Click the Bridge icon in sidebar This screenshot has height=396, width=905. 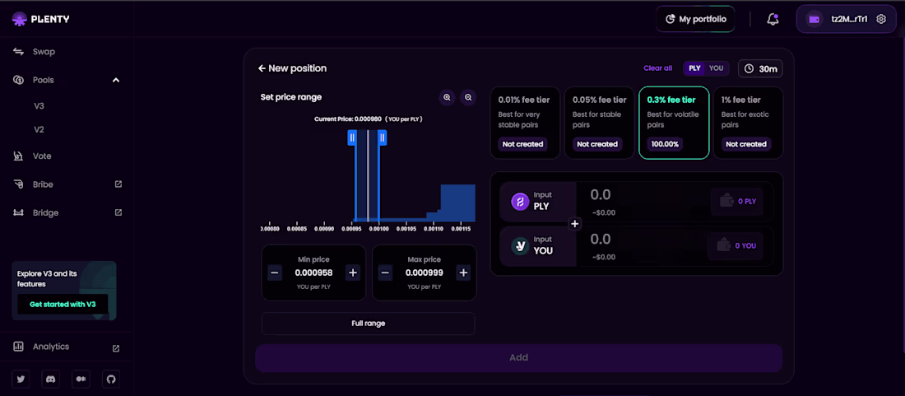point(18,213)
